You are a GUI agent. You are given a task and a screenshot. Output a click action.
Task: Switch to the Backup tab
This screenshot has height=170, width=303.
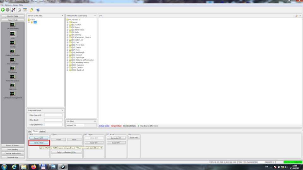coord(42,131)
